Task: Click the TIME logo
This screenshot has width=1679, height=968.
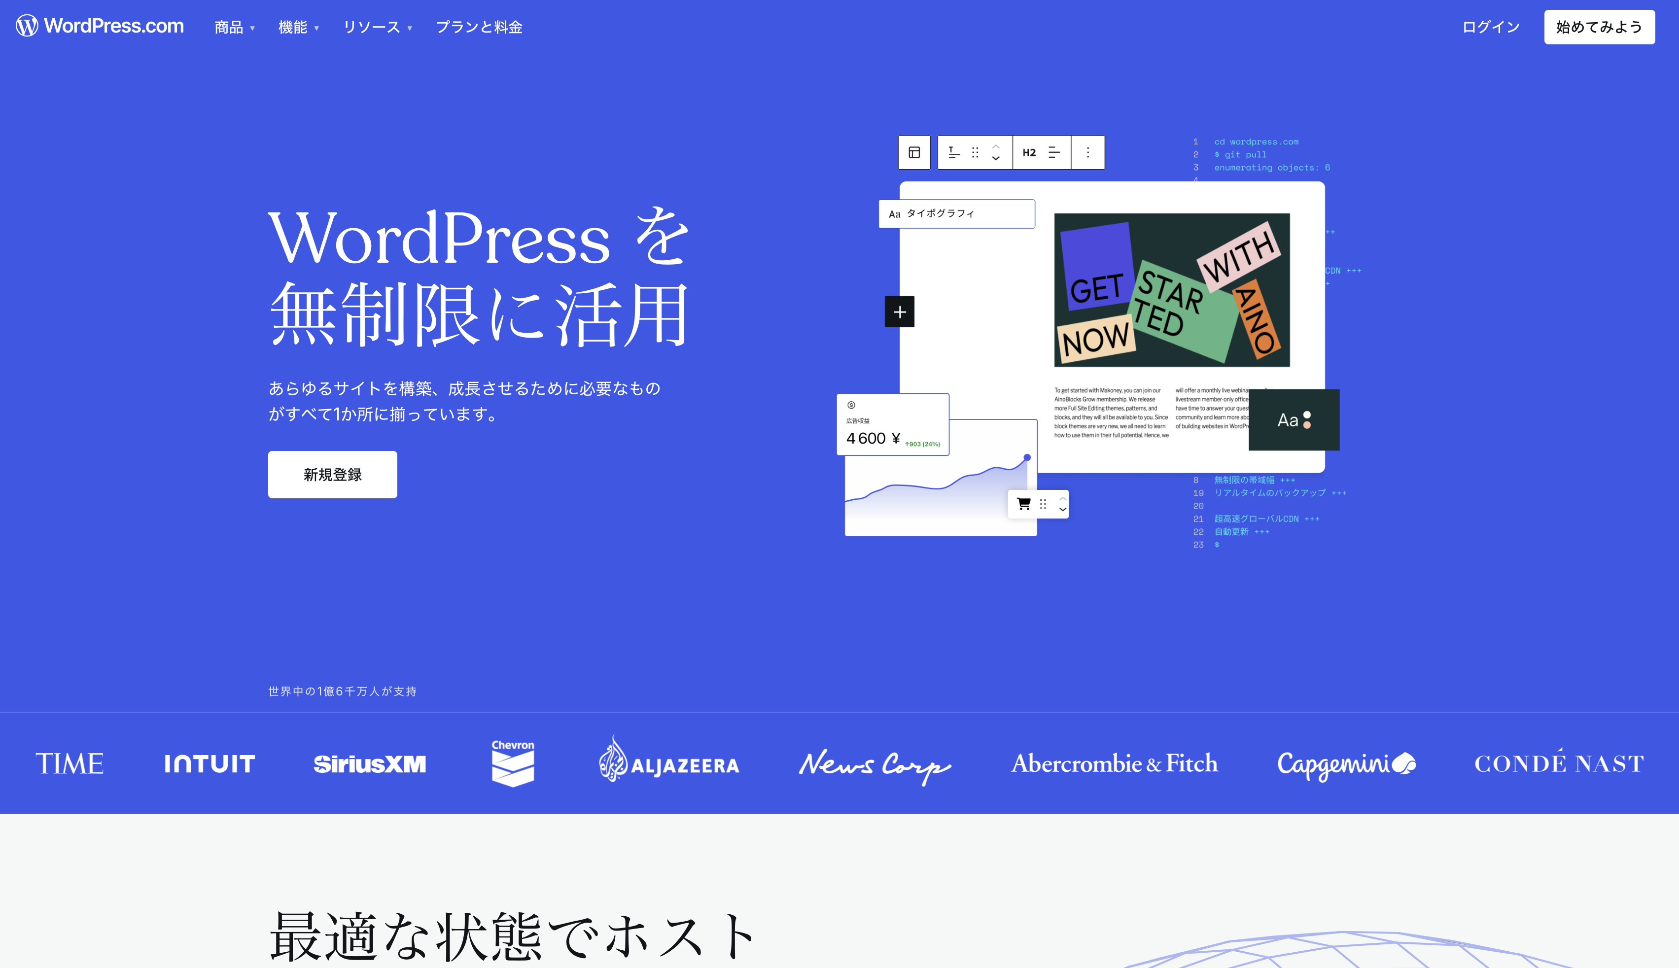Action: (70, 763)
